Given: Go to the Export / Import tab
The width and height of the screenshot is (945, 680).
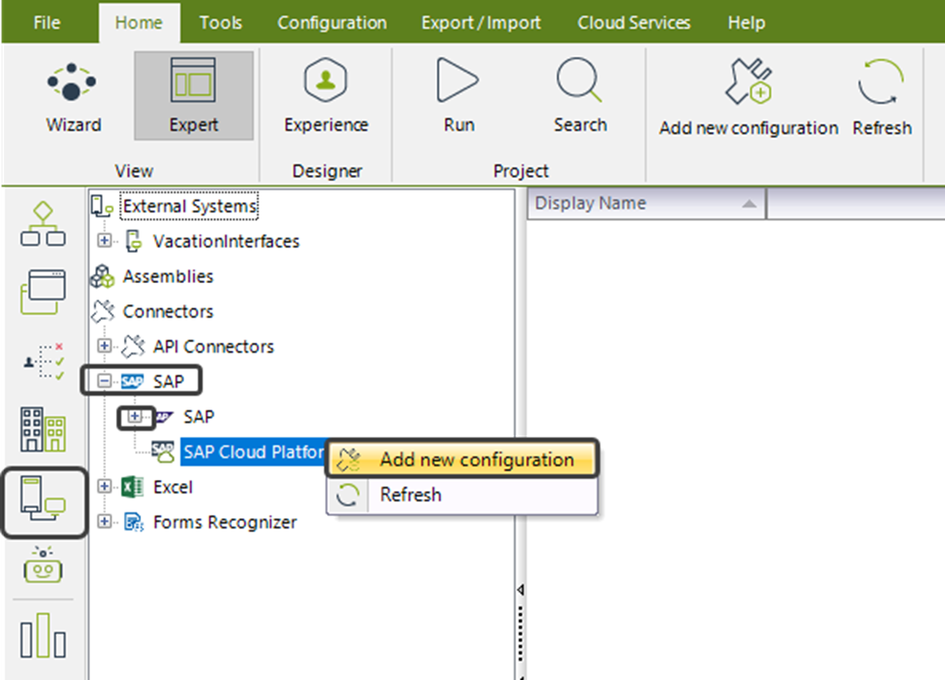Looking at the screenshot, I should (481, 23).
